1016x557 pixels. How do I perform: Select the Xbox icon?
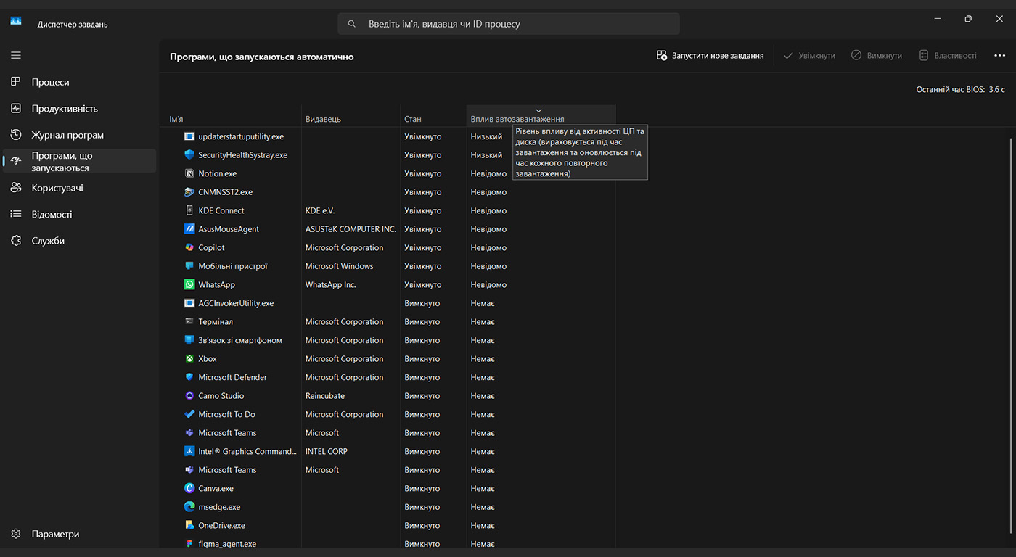[x=189, y=359]
